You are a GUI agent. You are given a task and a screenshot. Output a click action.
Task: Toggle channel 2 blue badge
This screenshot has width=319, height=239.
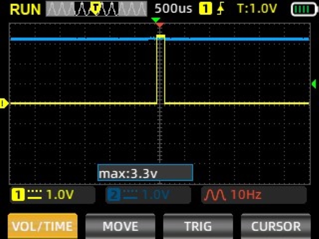(114, 195)
